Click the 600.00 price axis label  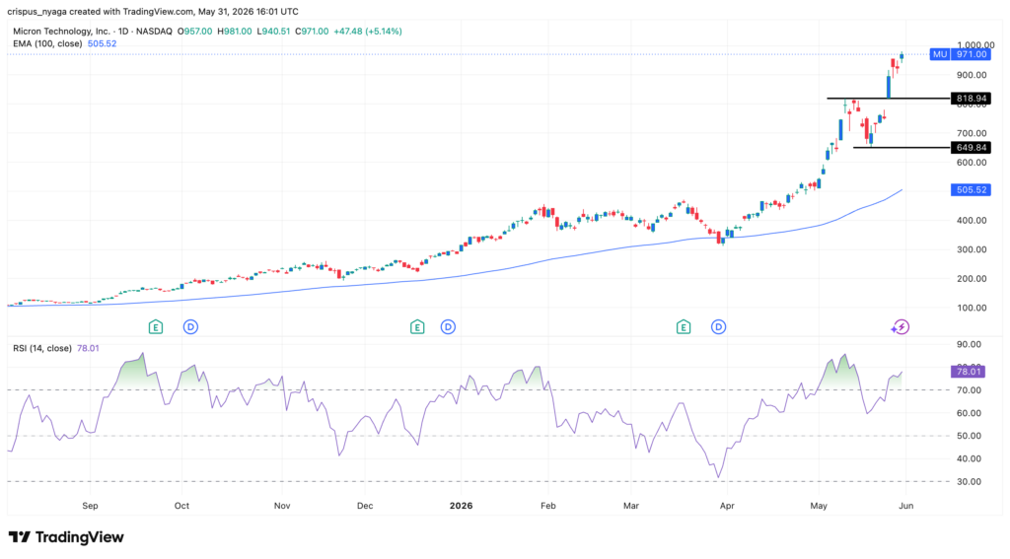point(972,163)
